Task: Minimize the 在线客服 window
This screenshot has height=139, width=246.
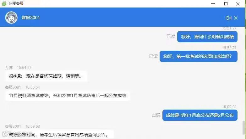Action: (x=213, y=3)
